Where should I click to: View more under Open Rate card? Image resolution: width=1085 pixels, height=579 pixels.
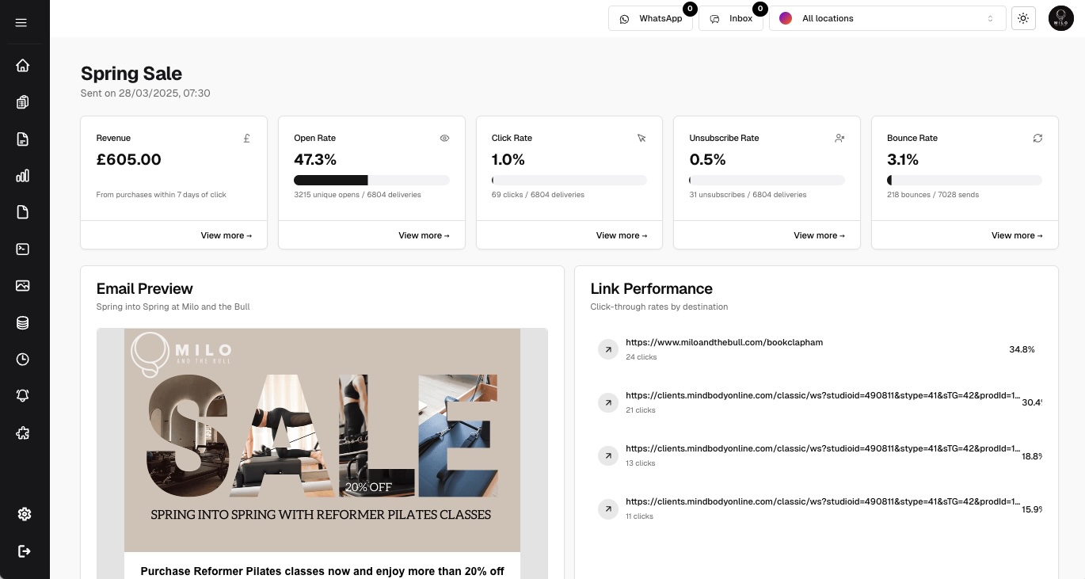coord(424,235)
